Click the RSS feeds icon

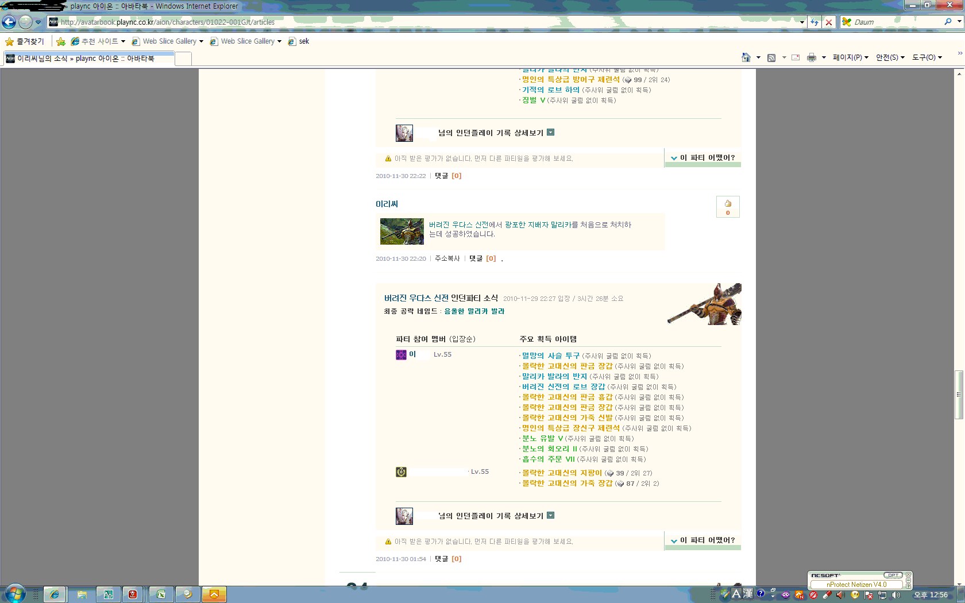coord(771,57)
